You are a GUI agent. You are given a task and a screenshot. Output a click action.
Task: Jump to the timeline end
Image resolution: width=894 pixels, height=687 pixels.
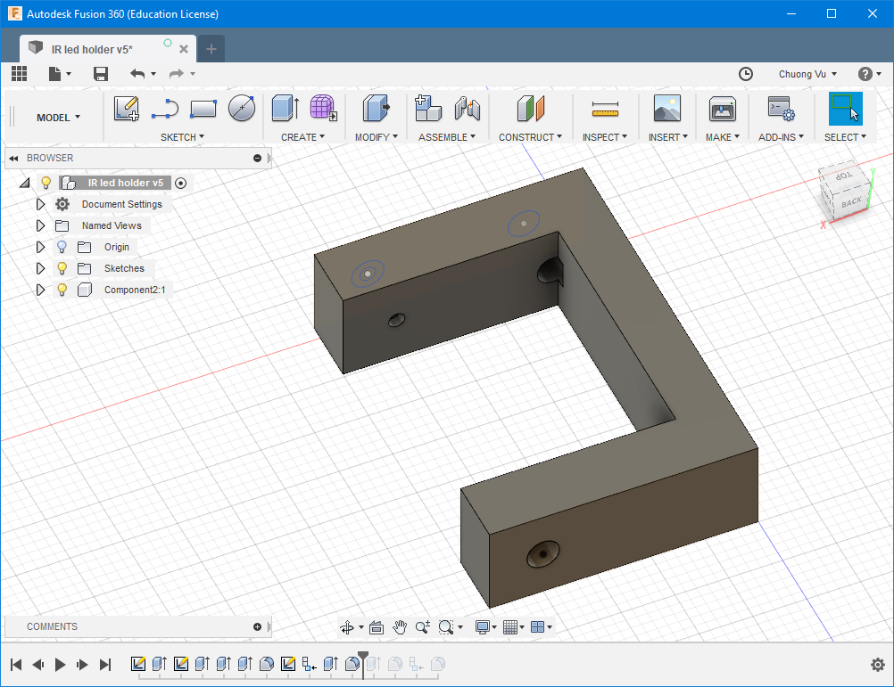pos(105,664)
